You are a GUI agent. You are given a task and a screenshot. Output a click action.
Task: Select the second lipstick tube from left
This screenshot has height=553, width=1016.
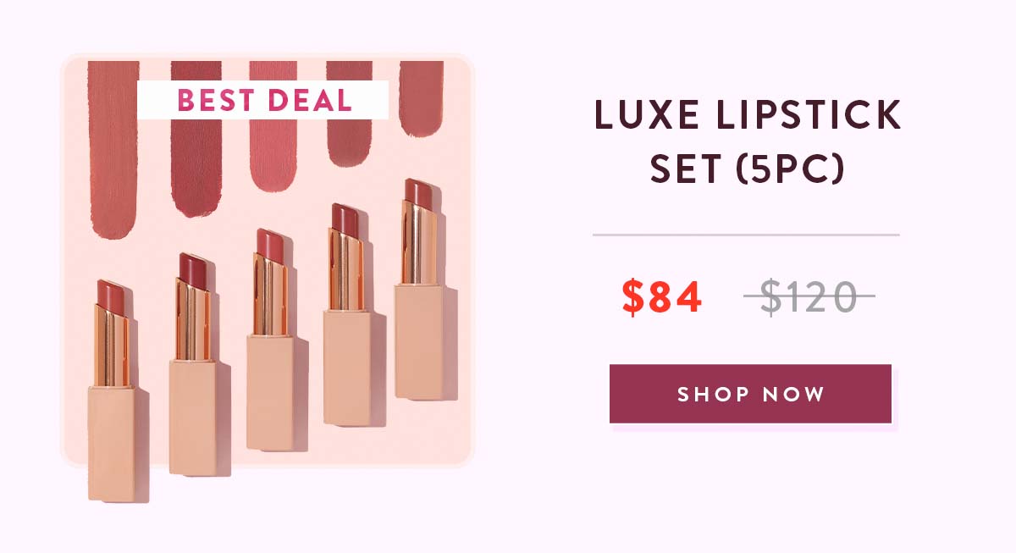point(193,364)
